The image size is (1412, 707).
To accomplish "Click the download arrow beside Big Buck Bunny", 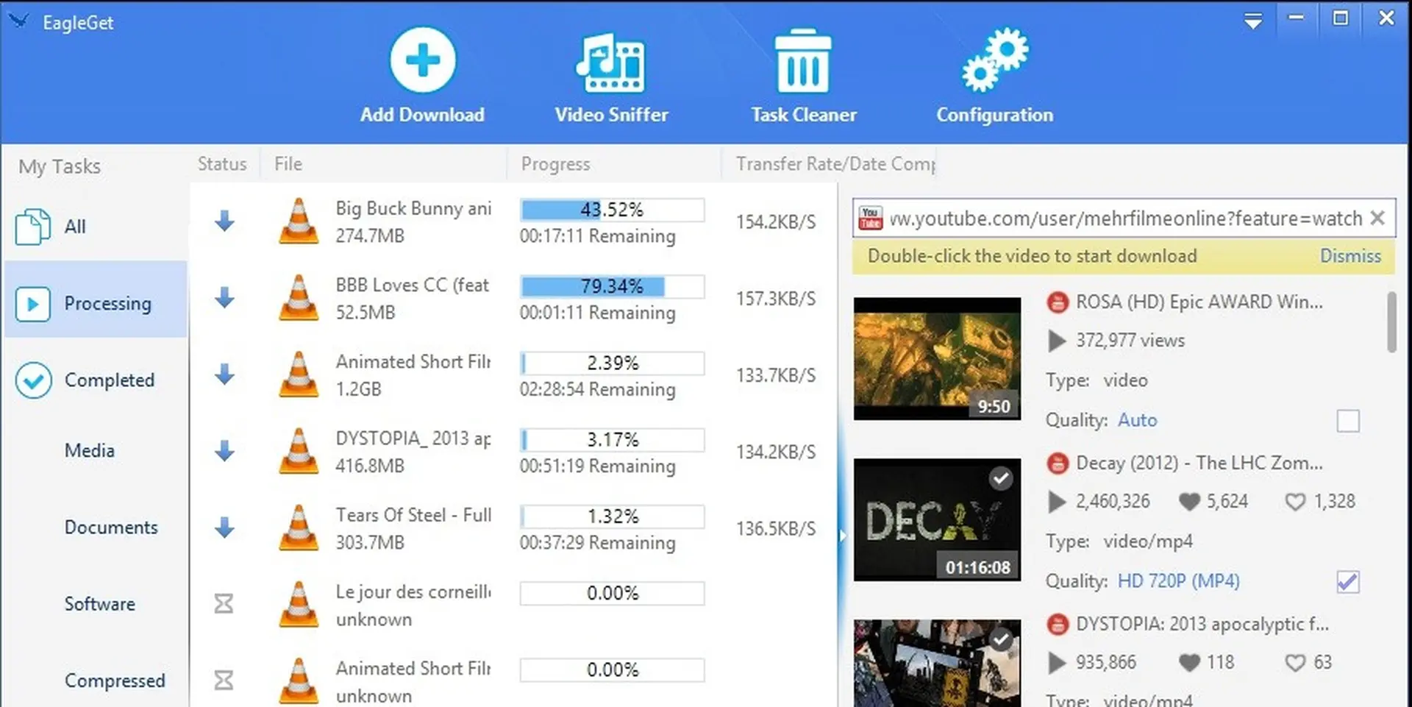I will coord(224,221).
